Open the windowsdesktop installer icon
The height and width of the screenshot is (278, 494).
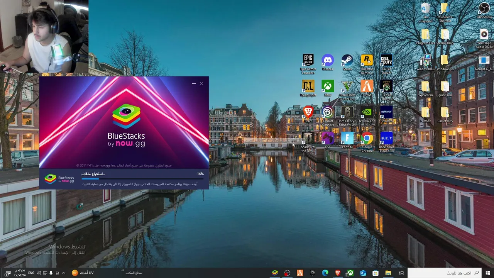pos(425,63)
